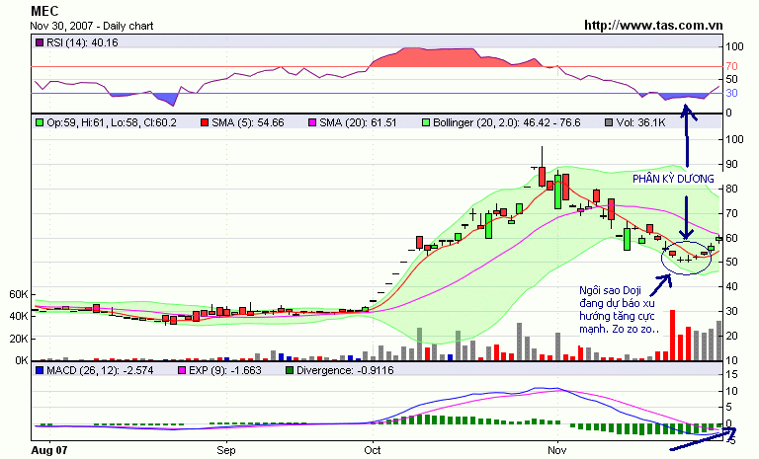759x459 pixels.
Task: Click the price axis label 90
Action: coord(731,165)
